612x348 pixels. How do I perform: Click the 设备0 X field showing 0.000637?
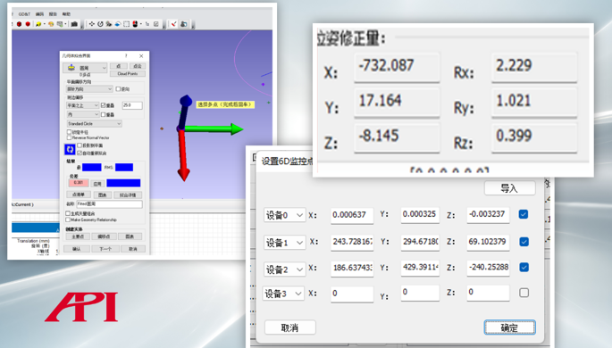[352, 216]
